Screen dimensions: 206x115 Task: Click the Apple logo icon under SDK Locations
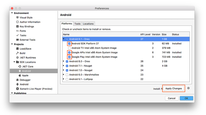pyautogui.click(x=20, y=76)
